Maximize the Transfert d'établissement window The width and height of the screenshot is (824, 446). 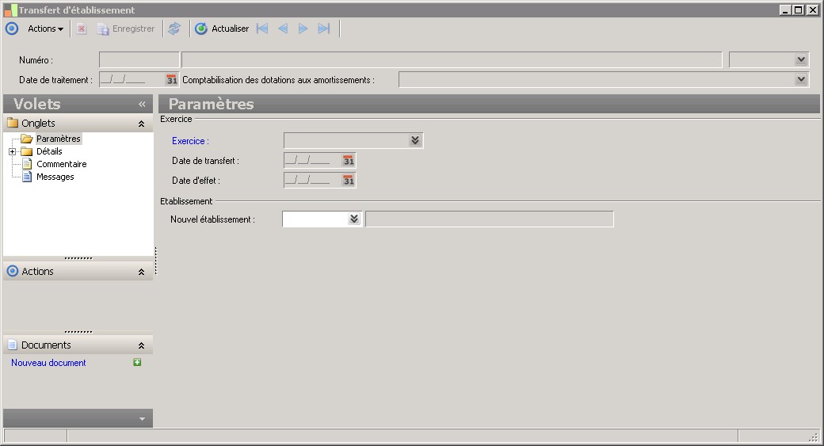coord(799,10)
